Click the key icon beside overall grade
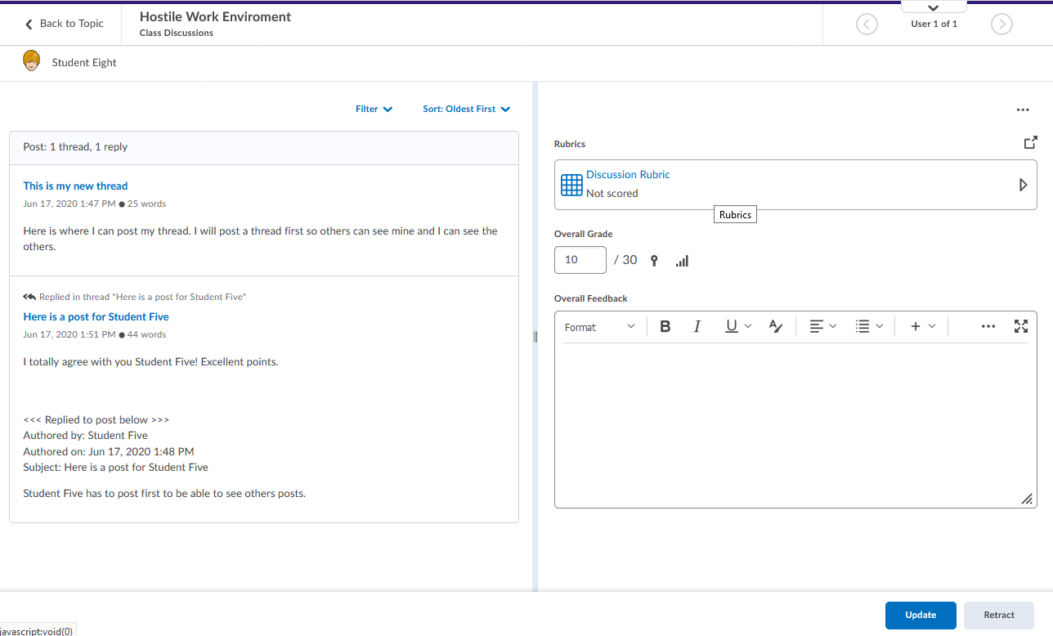The image size is (1053, 636). point(654,261)
